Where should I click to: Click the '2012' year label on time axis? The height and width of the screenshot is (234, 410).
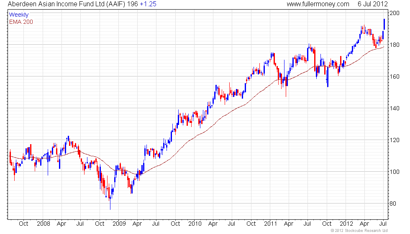click(x=346, y=224)
